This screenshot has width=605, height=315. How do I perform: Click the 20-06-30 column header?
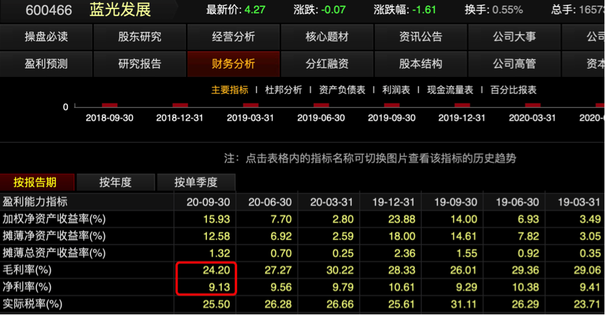pyautogui.click(x=270, y=202)
